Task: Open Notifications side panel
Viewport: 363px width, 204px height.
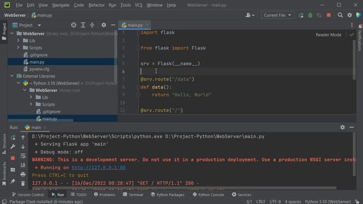Action: point(360,37)
